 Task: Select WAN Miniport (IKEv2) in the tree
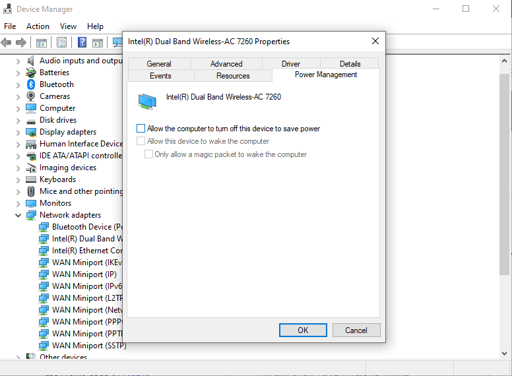87,263
